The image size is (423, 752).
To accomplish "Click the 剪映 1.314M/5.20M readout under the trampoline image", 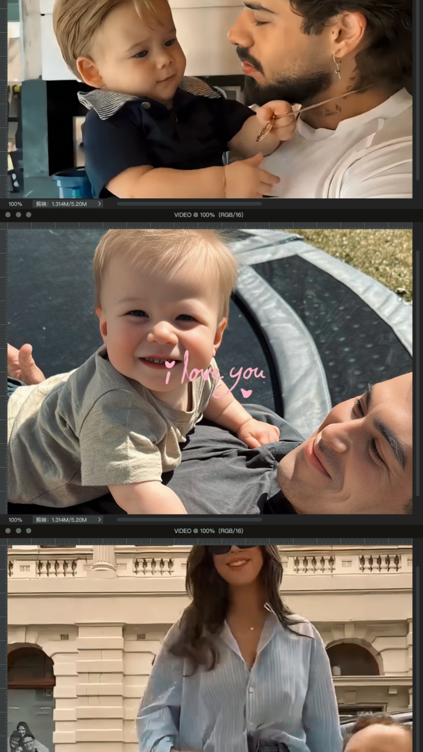I will 61,520.
